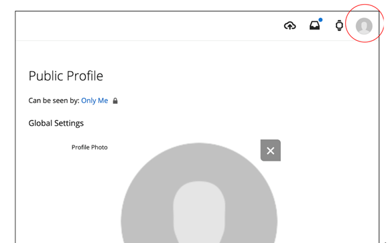
Task: Click the Public Profile heading
Action: (x=66, y=76)
